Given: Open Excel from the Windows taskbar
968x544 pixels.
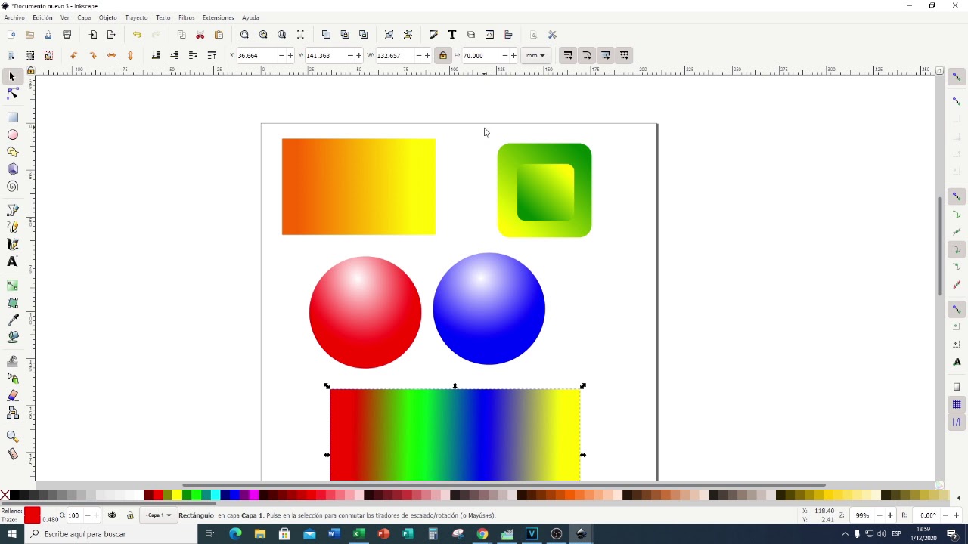Looking at the screenshot, I should pos(358,534).
